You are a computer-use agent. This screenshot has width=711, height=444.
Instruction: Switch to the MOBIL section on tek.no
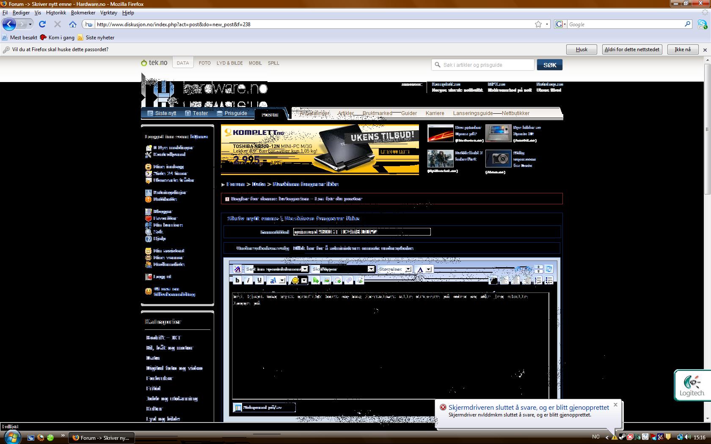pos(255,63)
